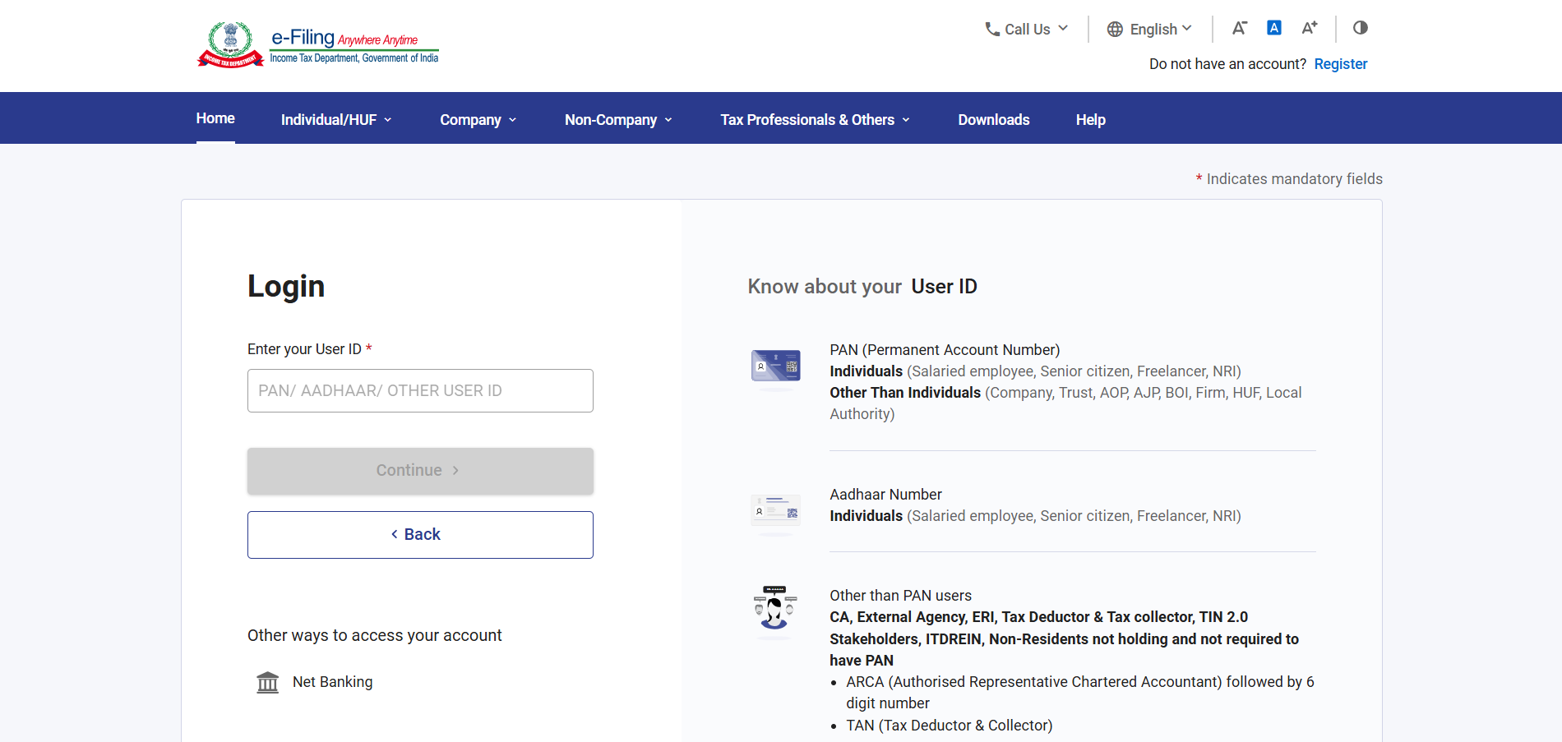Click the Other than PAN users icon
Viewport: 1562px width, 742px height.
click(775, 608)
